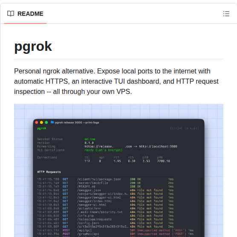Viewport: 237px width, 237px height.
Task: Click the /actuator/env request path
Action: pyautogui.click(x=89, y=208)
